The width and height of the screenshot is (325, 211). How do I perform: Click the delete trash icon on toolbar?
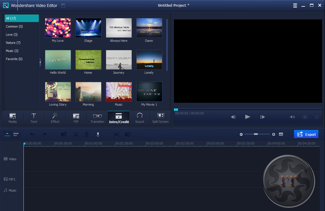86,134
